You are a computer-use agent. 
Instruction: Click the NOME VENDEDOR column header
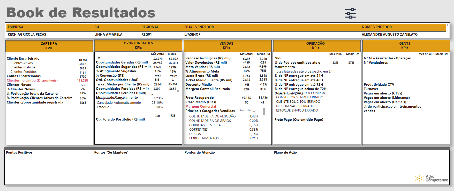coord(377,27)
